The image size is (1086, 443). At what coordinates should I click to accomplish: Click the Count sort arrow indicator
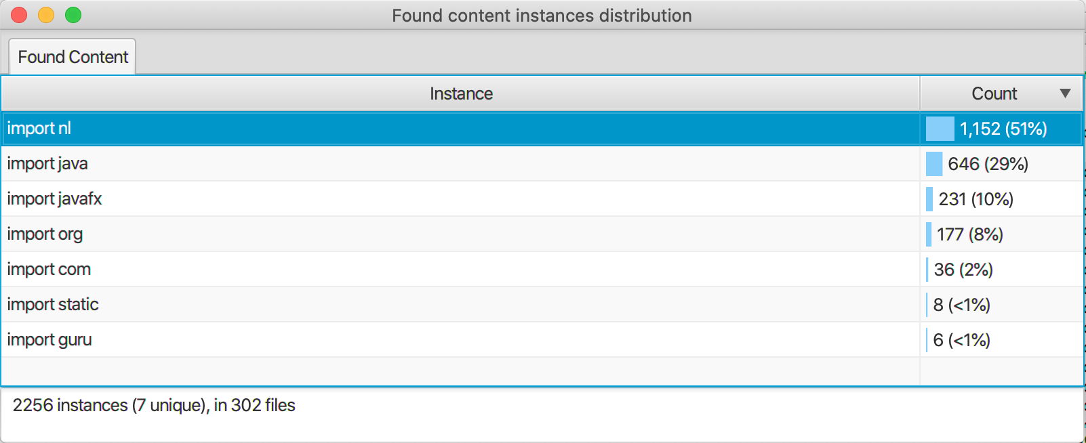(x=1065, y=93)
